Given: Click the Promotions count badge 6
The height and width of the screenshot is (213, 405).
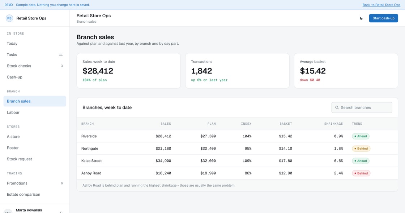Looking at the screenshot, I should click(62, 183).
